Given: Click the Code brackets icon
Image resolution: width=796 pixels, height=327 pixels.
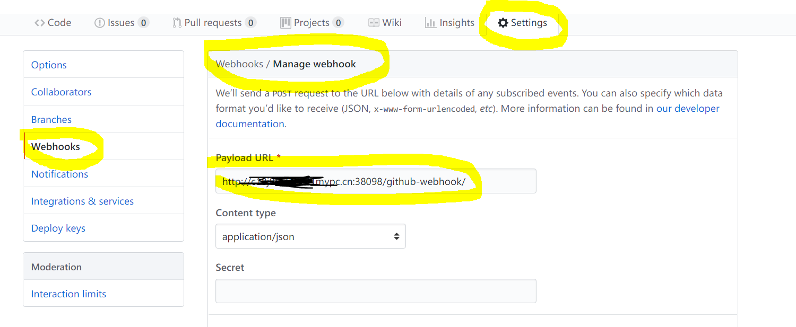Looking at the screenshot, I should (40, 23).
